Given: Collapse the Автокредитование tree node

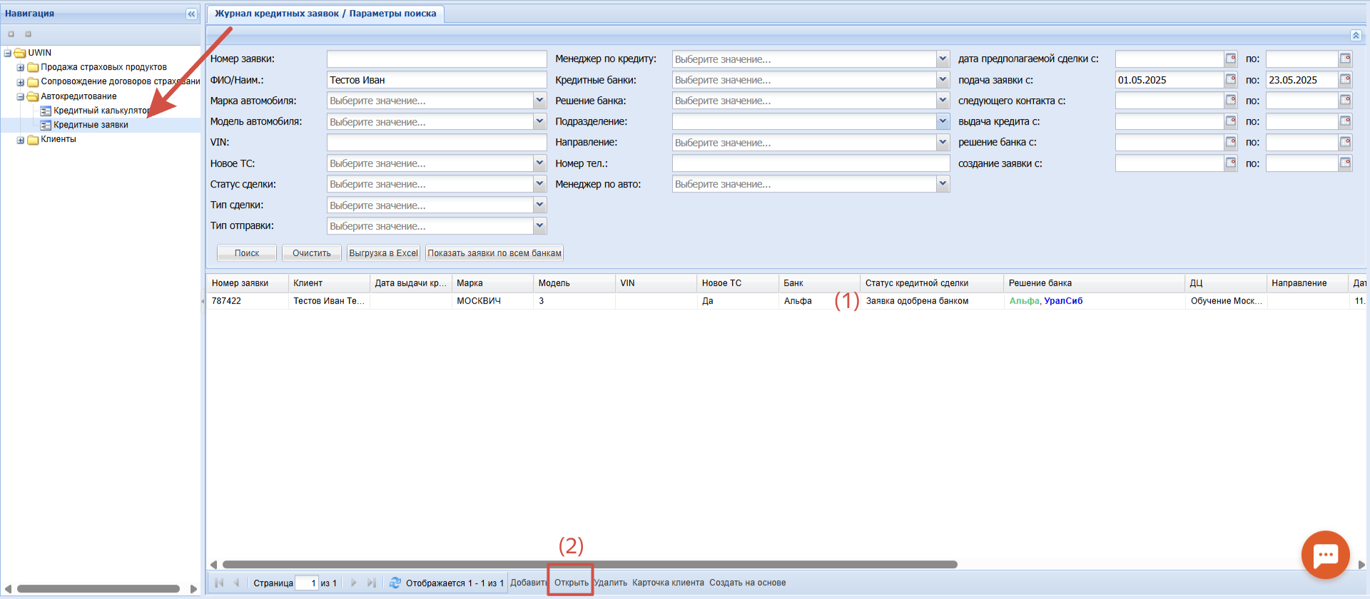Looking at the screenshot, I should (x=21, y=96).
